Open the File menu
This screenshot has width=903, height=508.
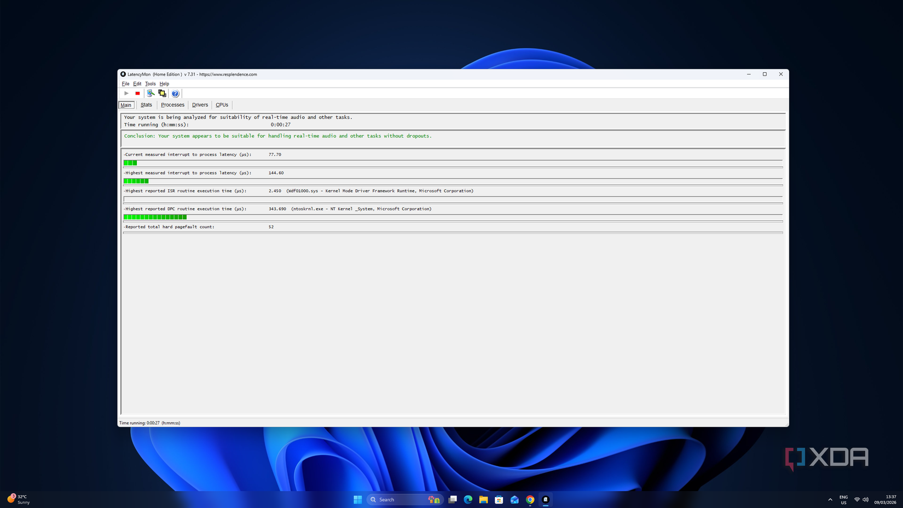(125, 84)
